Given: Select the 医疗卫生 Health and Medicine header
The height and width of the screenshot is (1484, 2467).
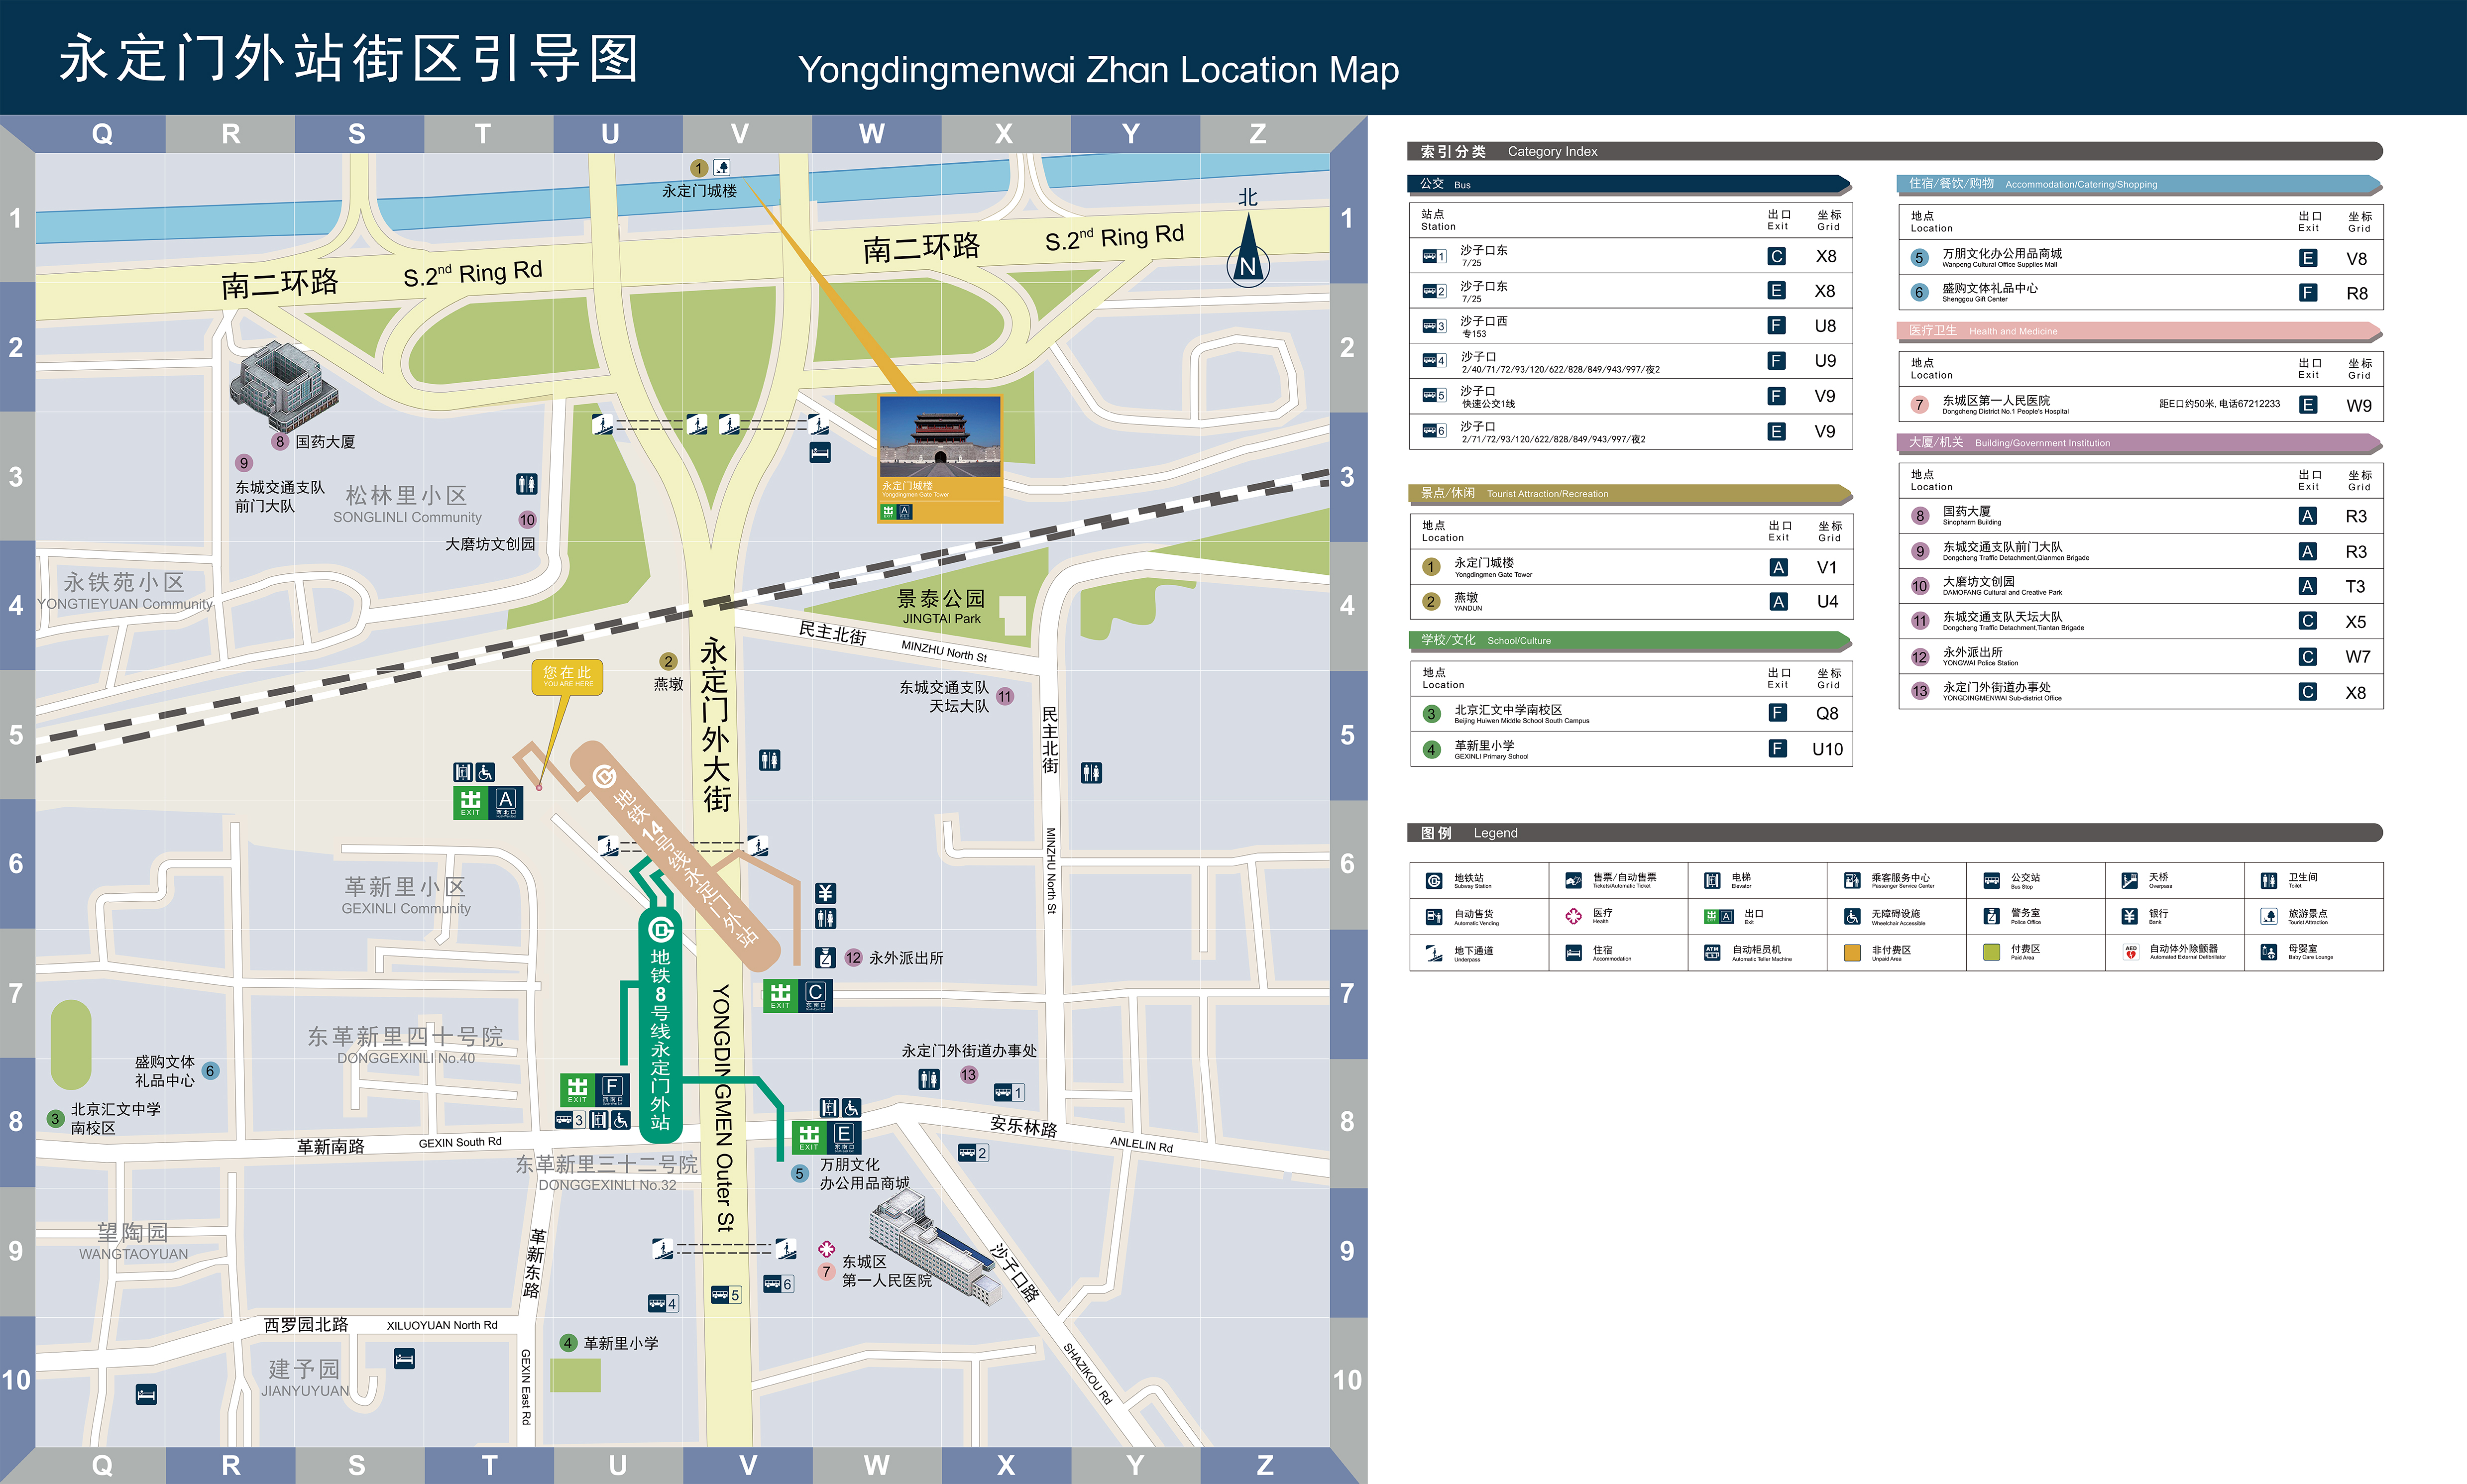Looking at the screenshot, I should point(2139,331).
